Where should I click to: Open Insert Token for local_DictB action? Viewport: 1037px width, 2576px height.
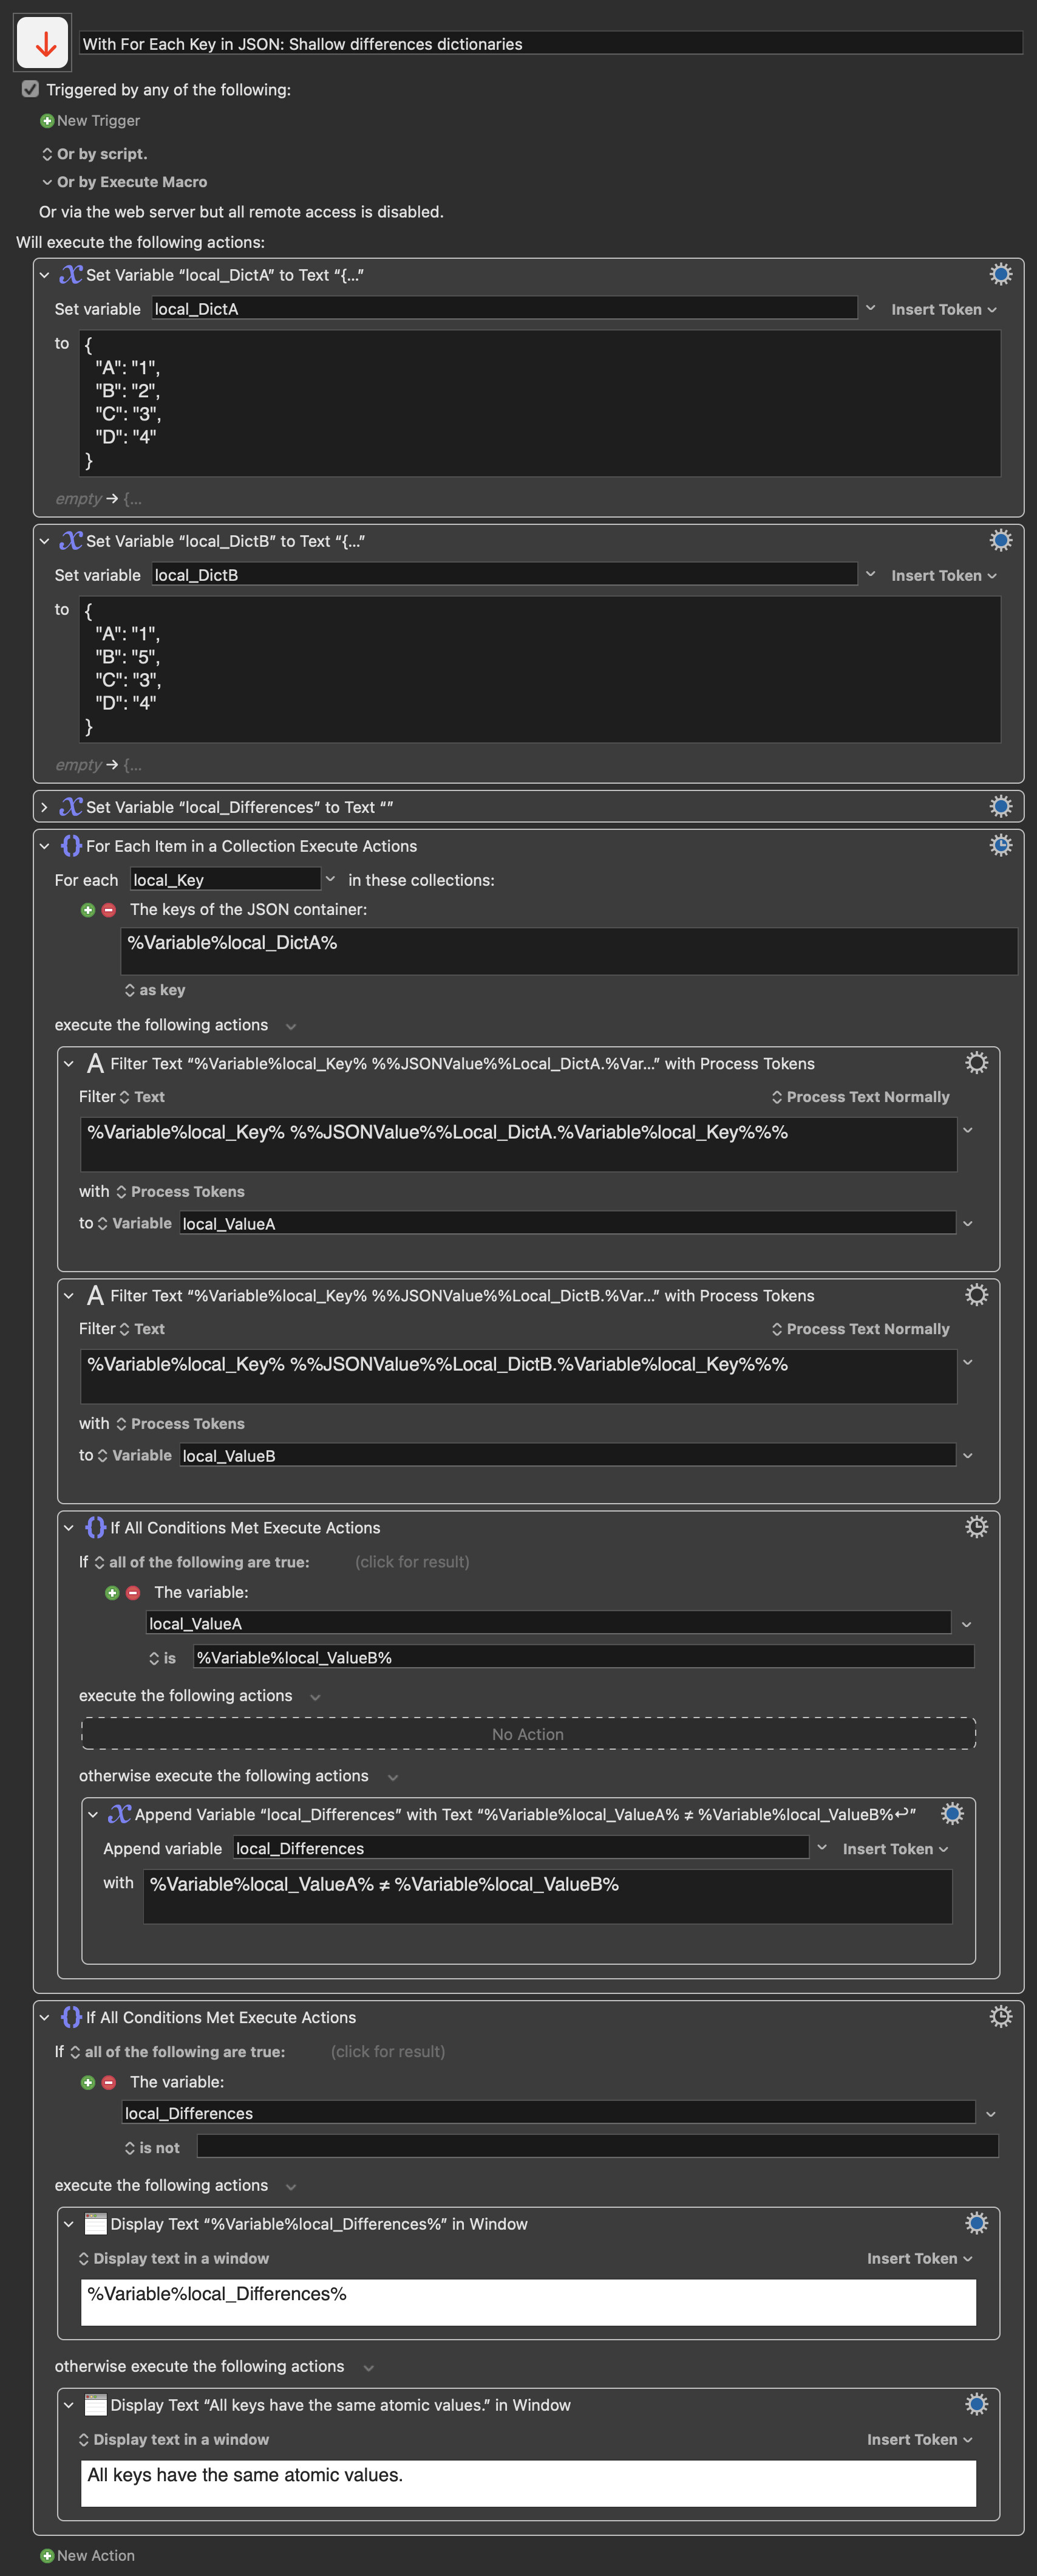point(943,575)
